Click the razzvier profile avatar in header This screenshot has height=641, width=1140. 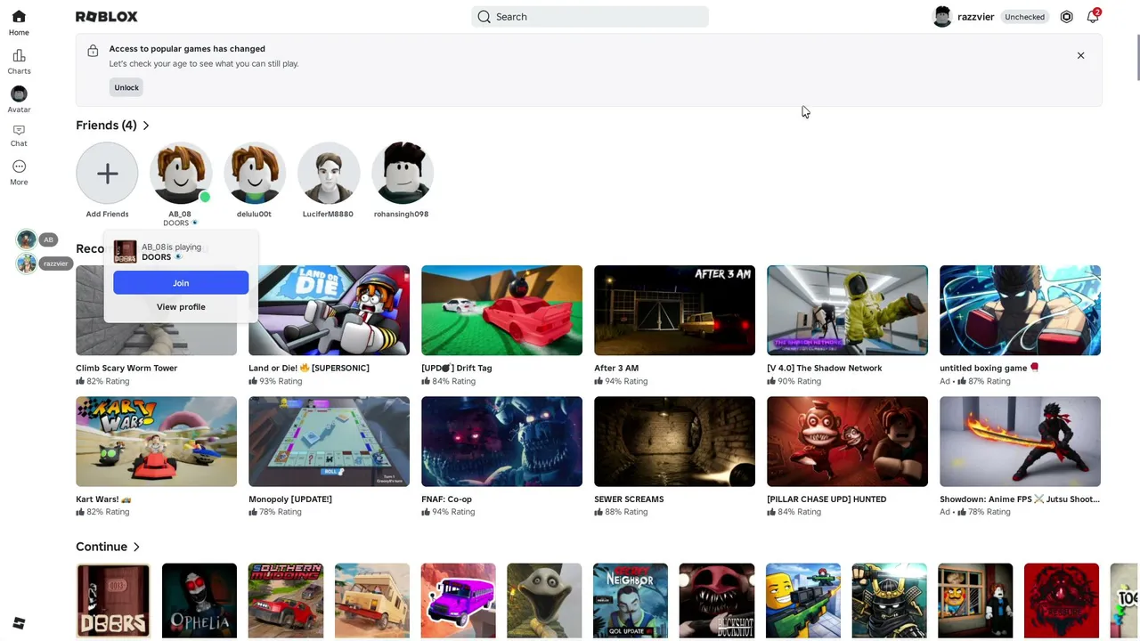(x=942, y=17)
